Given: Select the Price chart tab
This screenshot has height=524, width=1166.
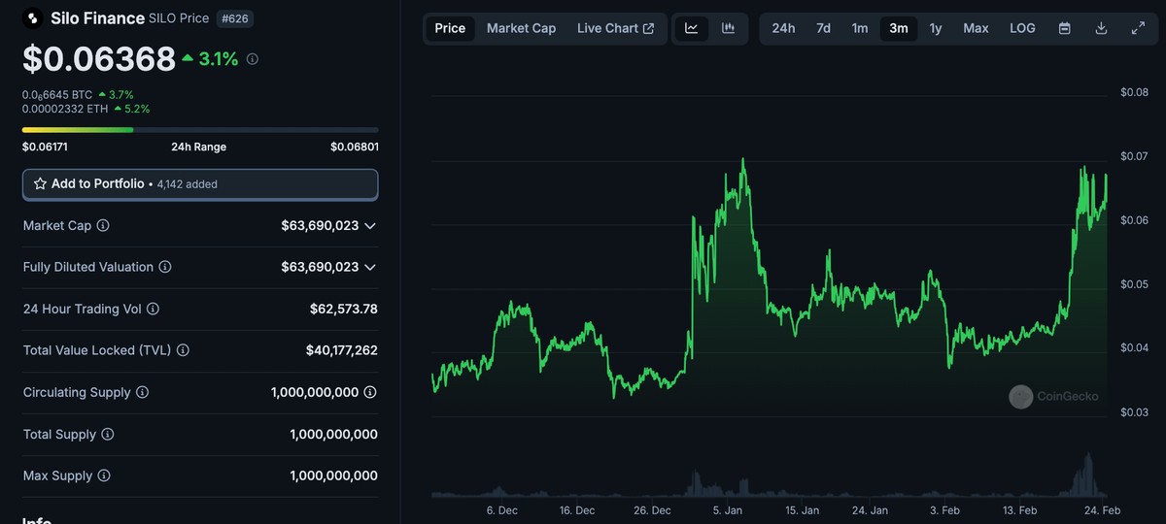Looking at the screenshot, I should tap(450, 28).
